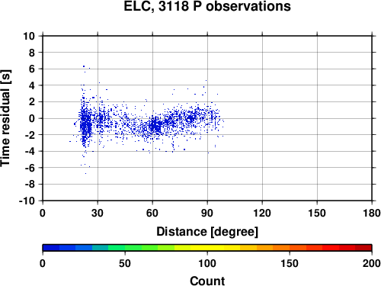Click the plot title 'ELC, 3118 P observations'

click(x=207, y=6)
